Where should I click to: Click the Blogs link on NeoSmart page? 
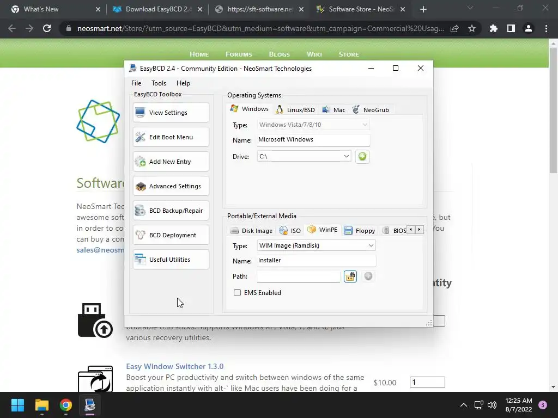click(x=280, y=54)
